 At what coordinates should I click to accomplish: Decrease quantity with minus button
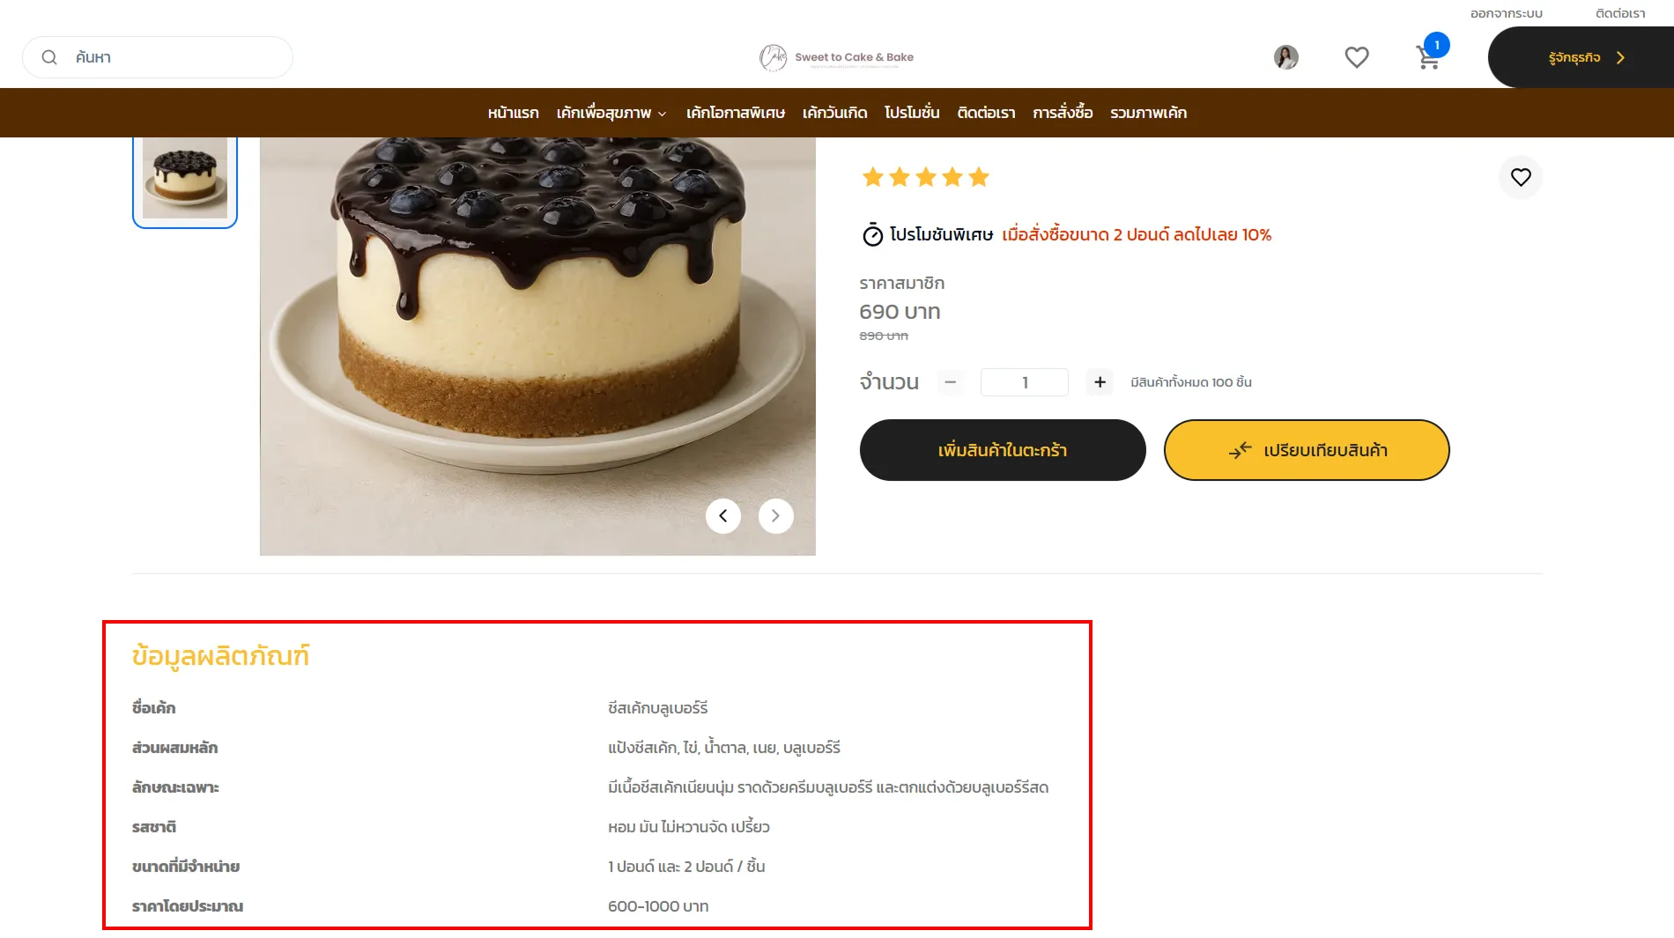pos(950,382)
